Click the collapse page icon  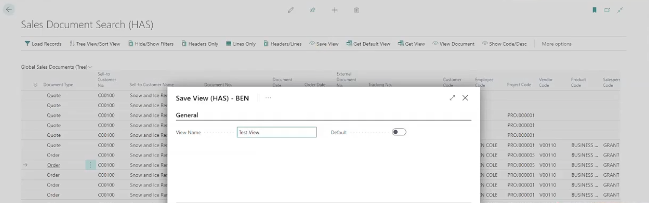620,10
